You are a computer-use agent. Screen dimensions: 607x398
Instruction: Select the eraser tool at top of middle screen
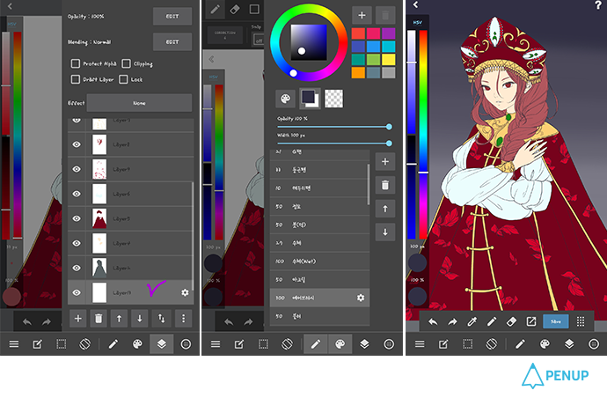[235, 10]
